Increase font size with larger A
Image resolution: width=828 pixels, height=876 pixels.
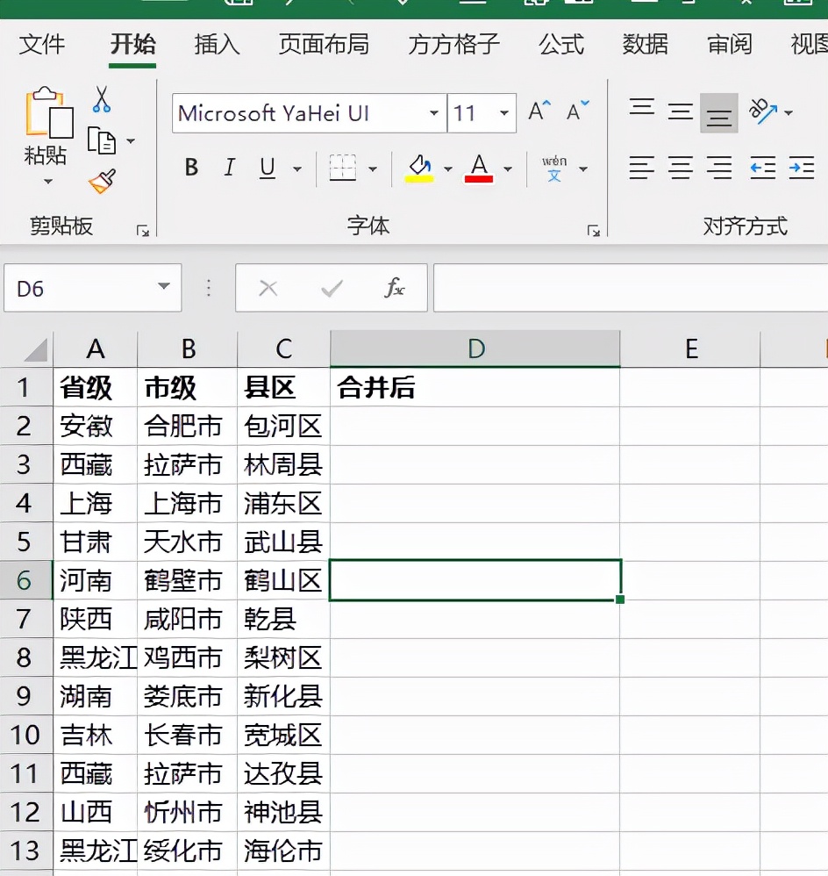click(539, 111)
